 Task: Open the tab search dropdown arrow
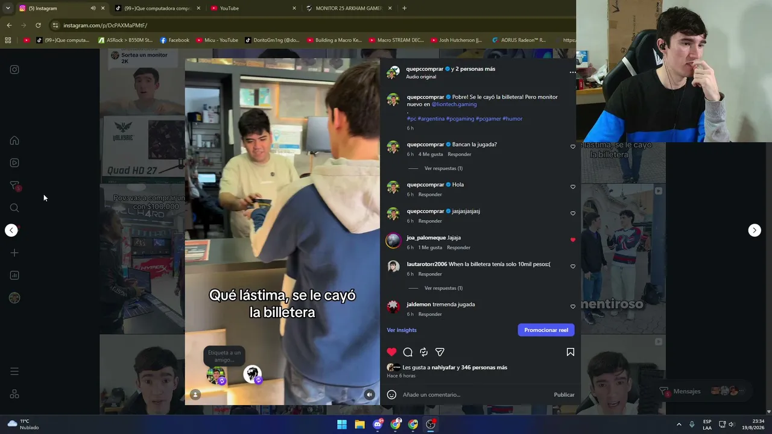coord(8,8)
